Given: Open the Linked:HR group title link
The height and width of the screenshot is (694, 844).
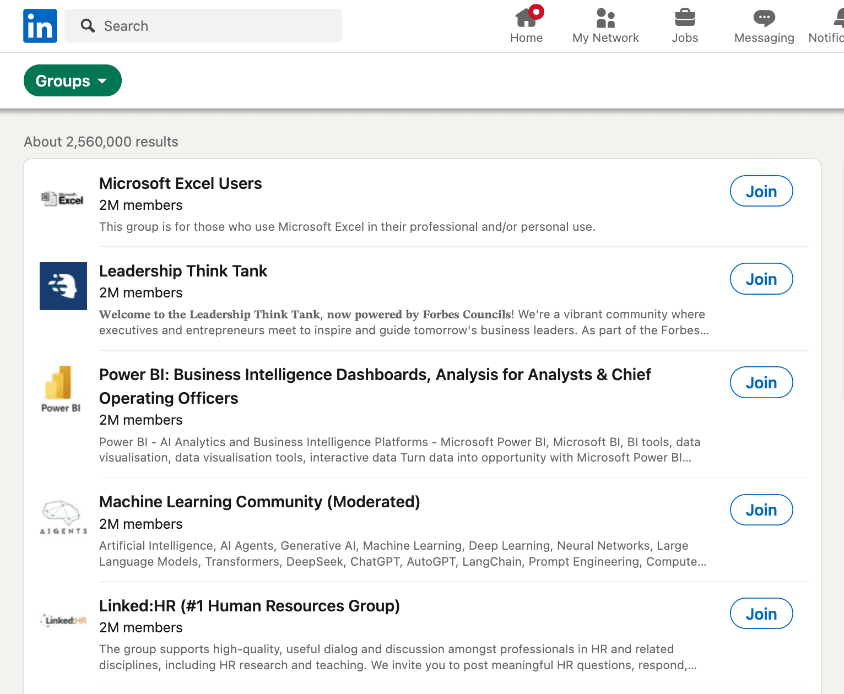Looking at the screenshot, I should 250,606.
